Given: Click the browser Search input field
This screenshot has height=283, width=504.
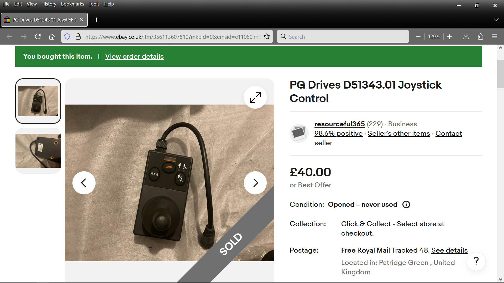Looking at the screenshot, I should click(x=346, y=37).
